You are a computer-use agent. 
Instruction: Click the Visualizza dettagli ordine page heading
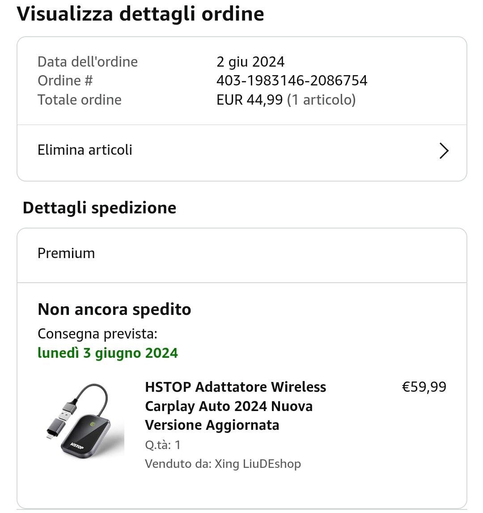140,14
